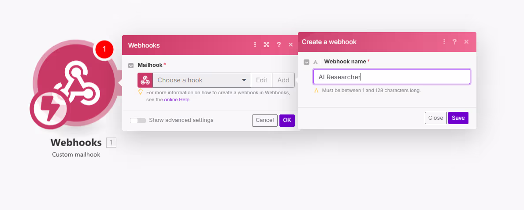Click Cancel in Webhooks dialog

(x=265, y=120)
